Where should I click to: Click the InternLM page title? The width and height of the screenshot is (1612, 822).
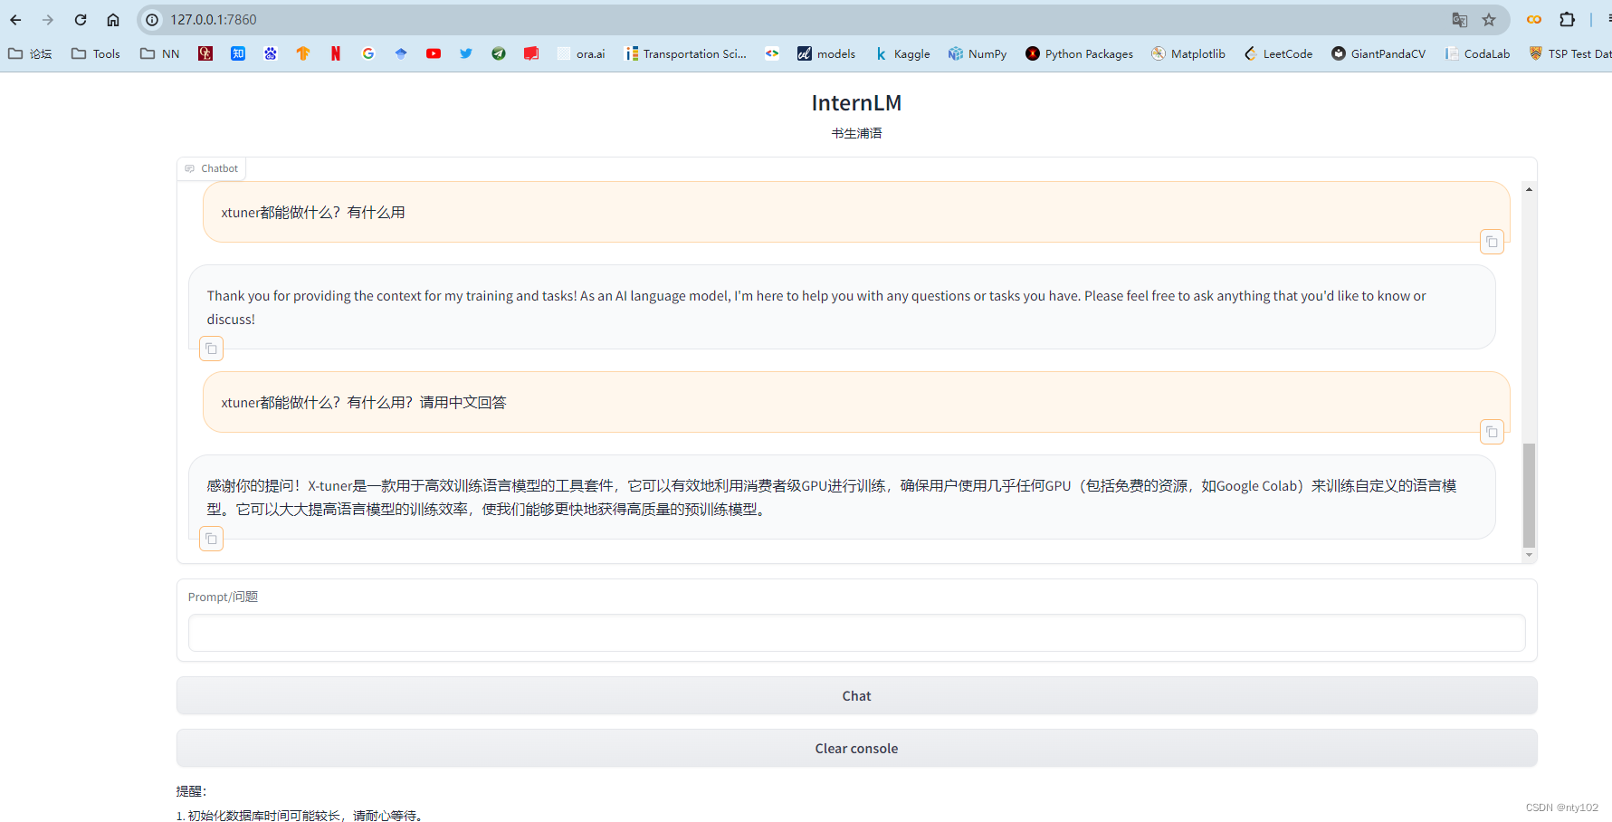pyautogui.click(x=856, y=103)
